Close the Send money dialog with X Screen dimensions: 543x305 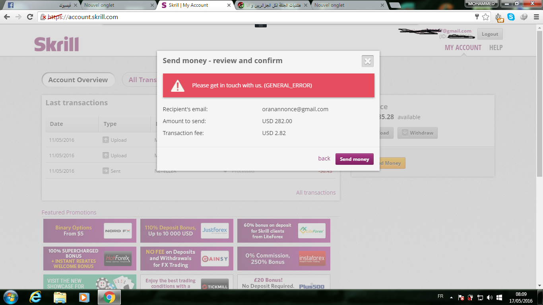(x=368, y=61)
